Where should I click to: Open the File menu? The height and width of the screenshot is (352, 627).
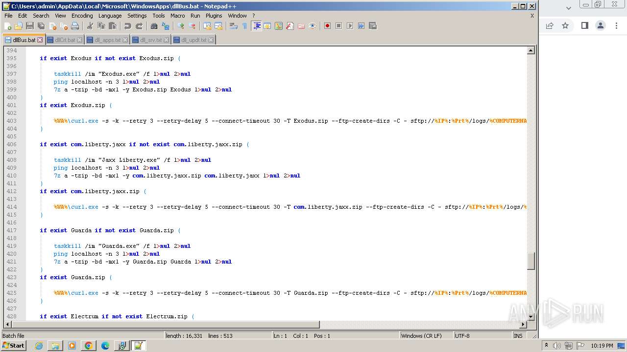click(8, 16)
